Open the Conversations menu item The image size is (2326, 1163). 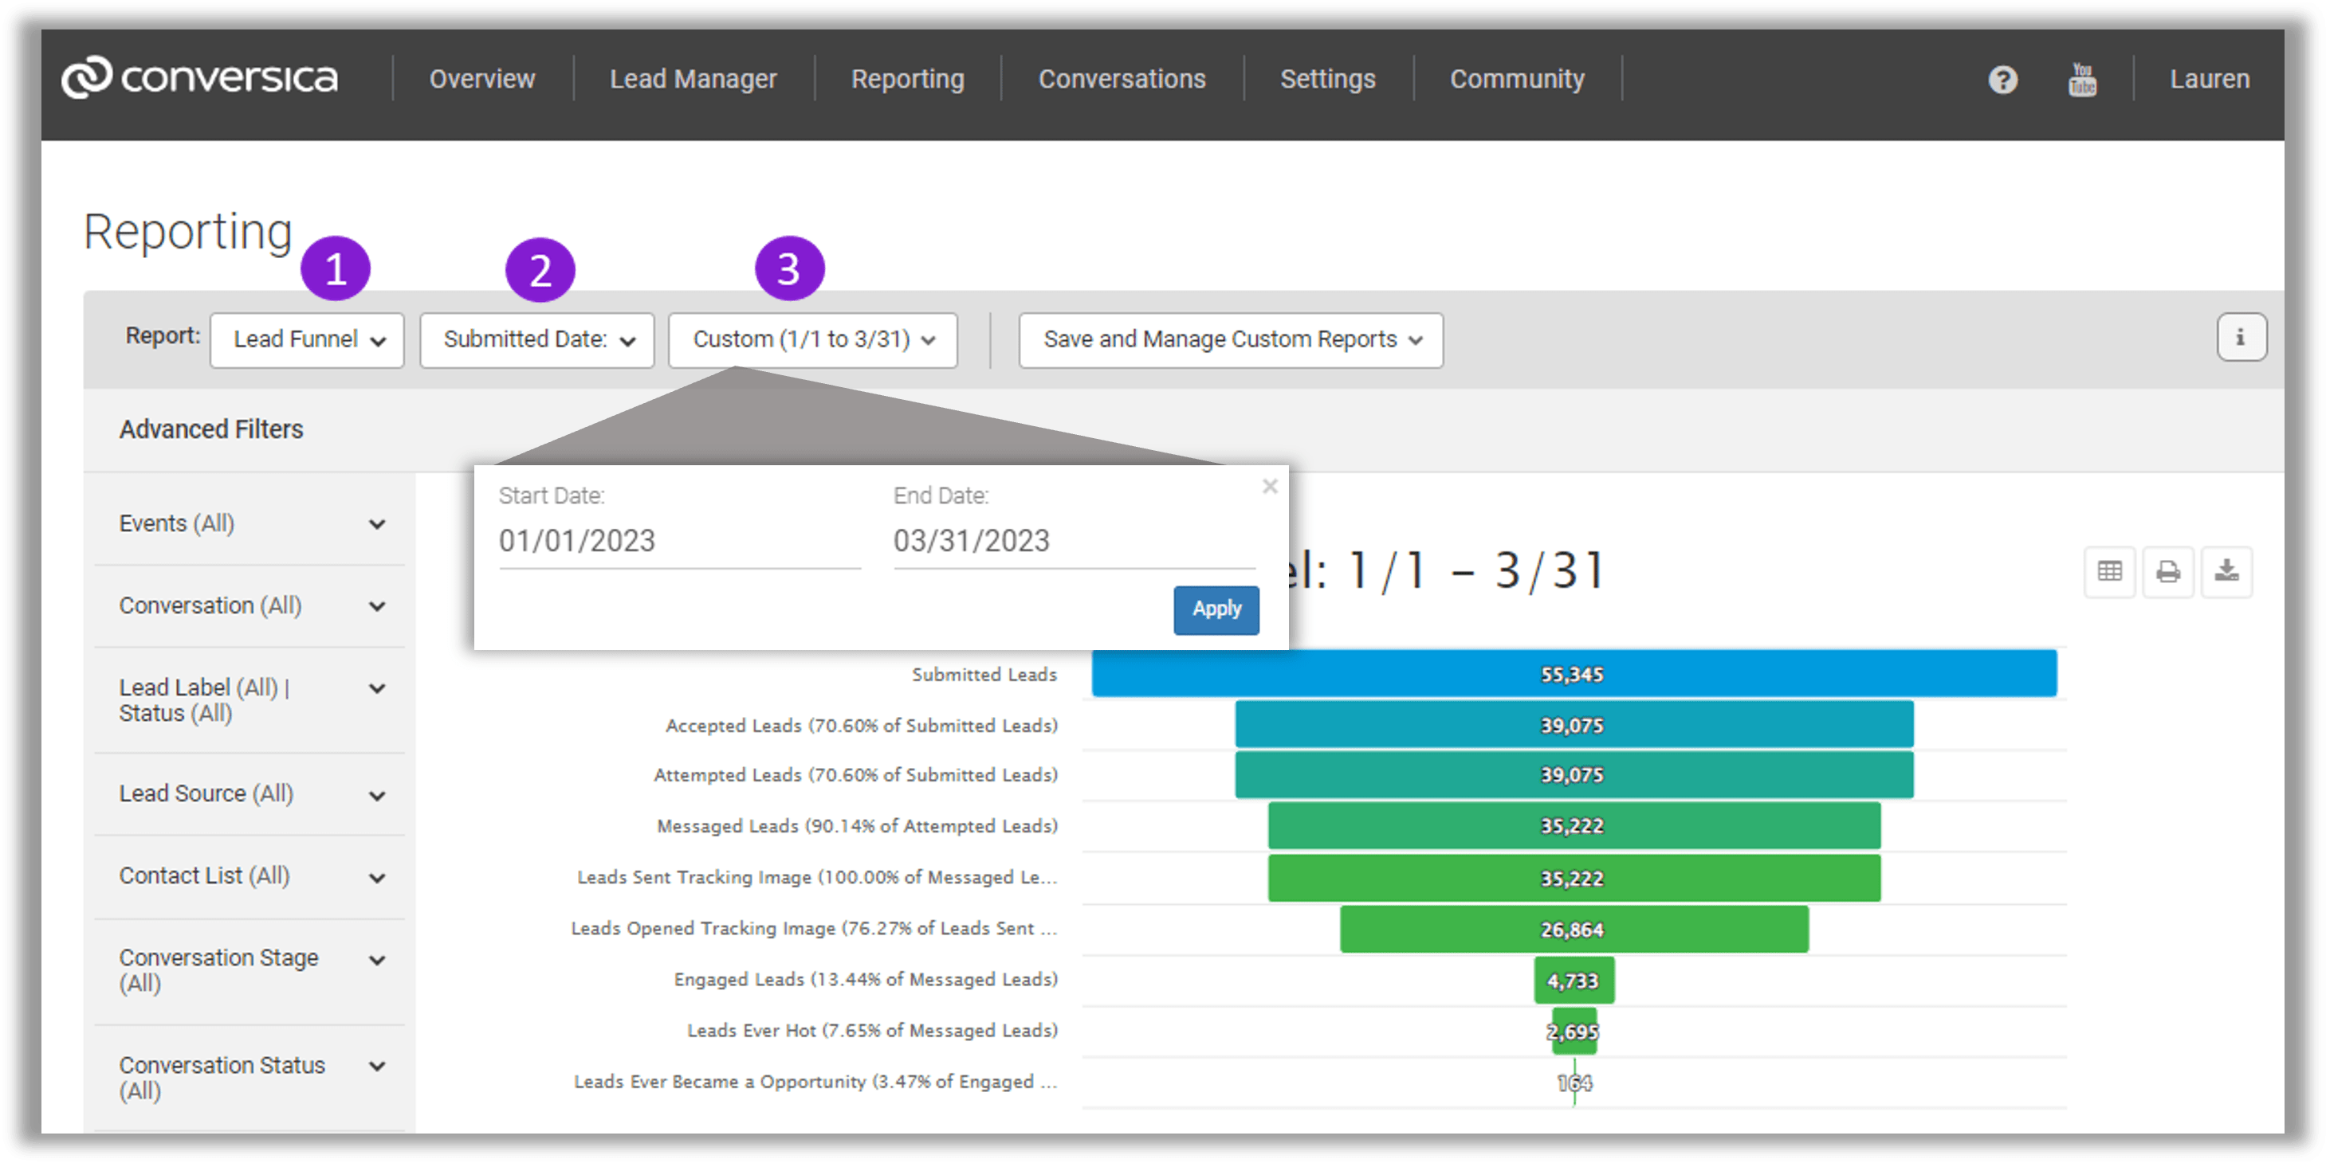pyautogui.click(x=1122, y=80)
